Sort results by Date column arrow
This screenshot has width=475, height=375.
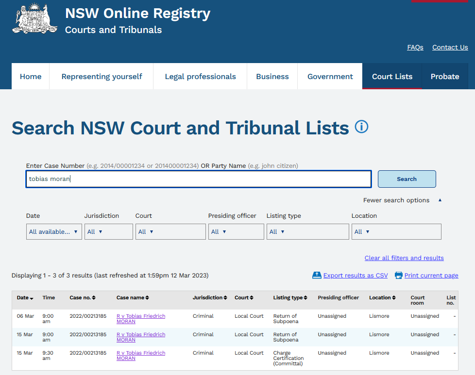point(32,298)
